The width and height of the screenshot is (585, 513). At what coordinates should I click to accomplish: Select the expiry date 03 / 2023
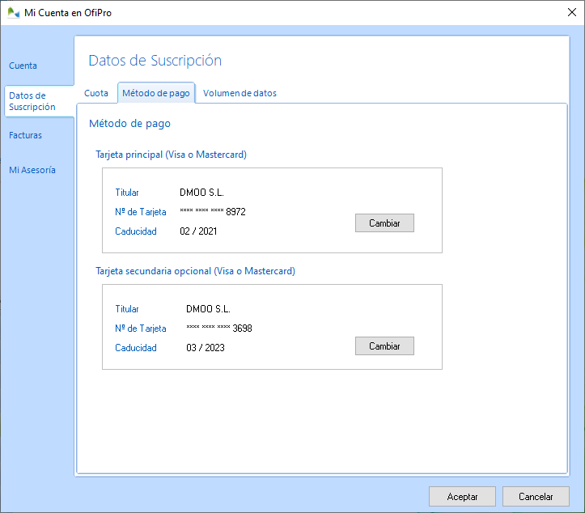pos(206,348)
